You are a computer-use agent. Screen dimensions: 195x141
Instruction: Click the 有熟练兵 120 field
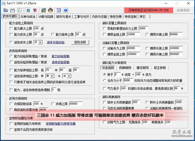click(168, 122)
